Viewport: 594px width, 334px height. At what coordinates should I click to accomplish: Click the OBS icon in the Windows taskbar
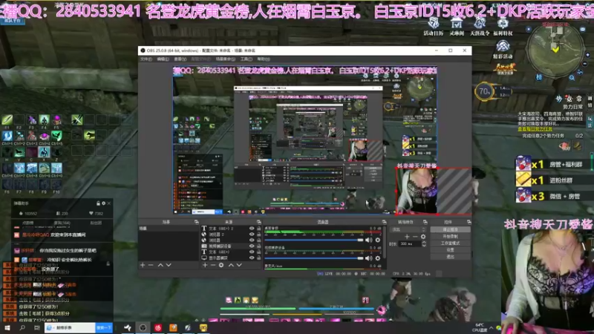point(143,327)
